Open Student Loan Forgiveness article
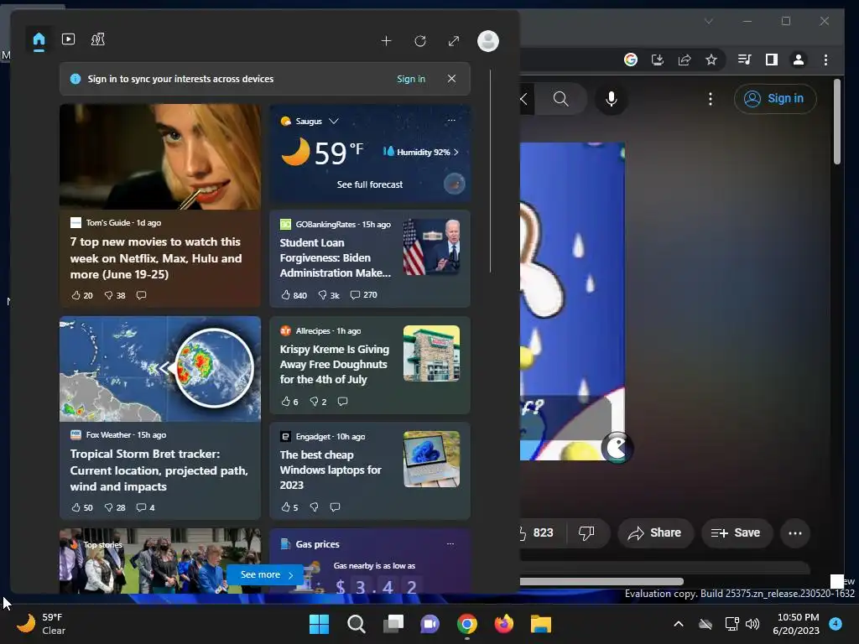The image size is (859, 644). [x=336, y=258]
